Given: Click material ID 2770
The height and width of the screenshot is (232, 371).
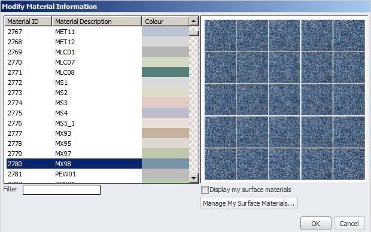Looking at the screenshot, I should (x=15, y=62).
